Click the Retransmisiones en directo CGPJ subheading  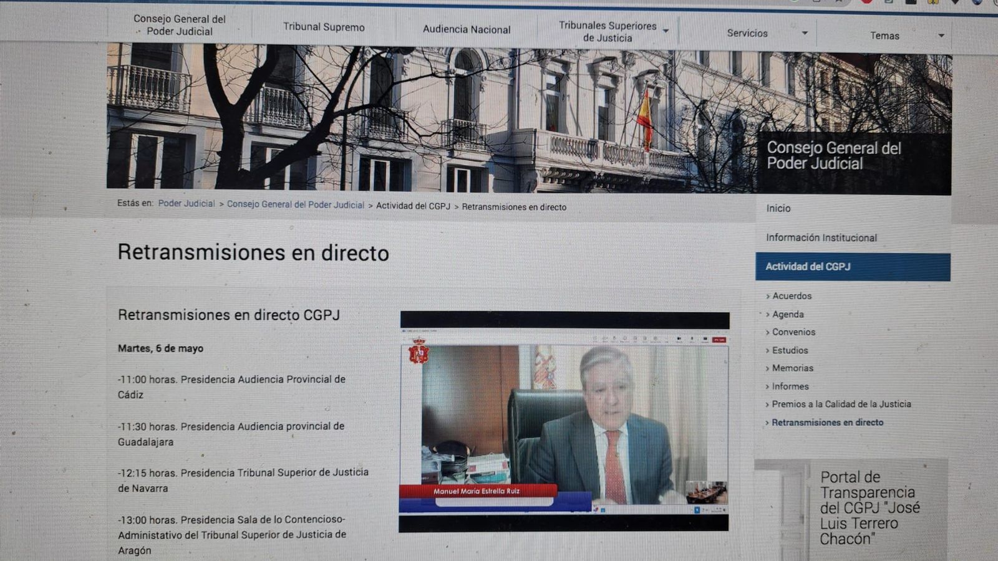coord(229,315)
